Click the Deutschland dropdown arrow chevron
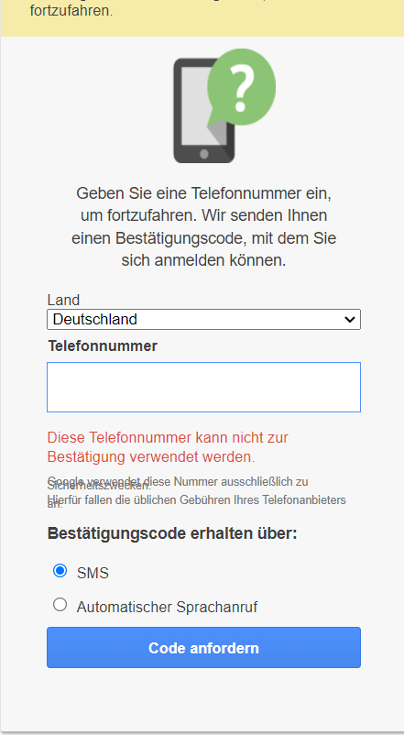The height and width of the screenshot is (735, 404). coord(349,320)
